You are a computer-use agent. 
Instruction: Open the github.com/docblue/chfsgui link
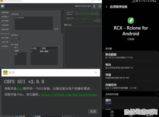pos(69,95)
